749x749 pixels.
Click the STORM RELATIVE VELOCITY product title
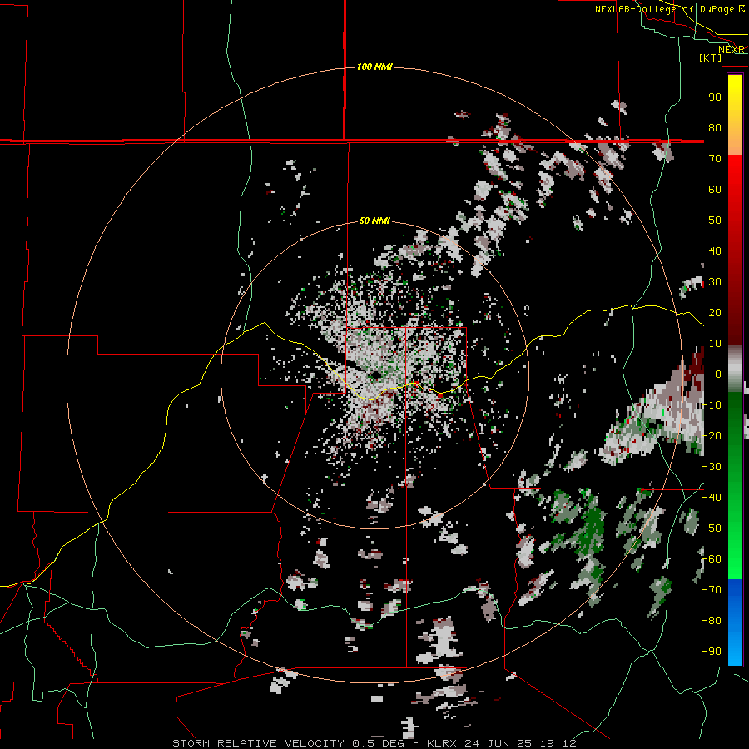tap(258, 743)
